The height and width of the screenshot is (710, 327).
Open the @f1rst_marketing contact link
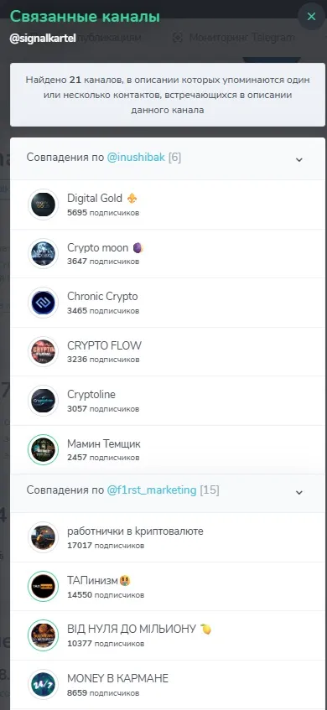tap(152, 490)
